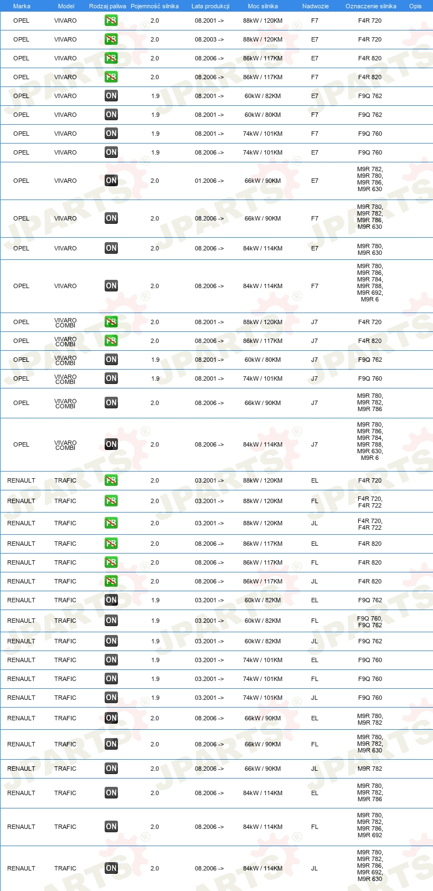This screenshot has width=433, height=891.
Task: Click VIVARO COMBI in the F4R 720 row
Action: 65,322
